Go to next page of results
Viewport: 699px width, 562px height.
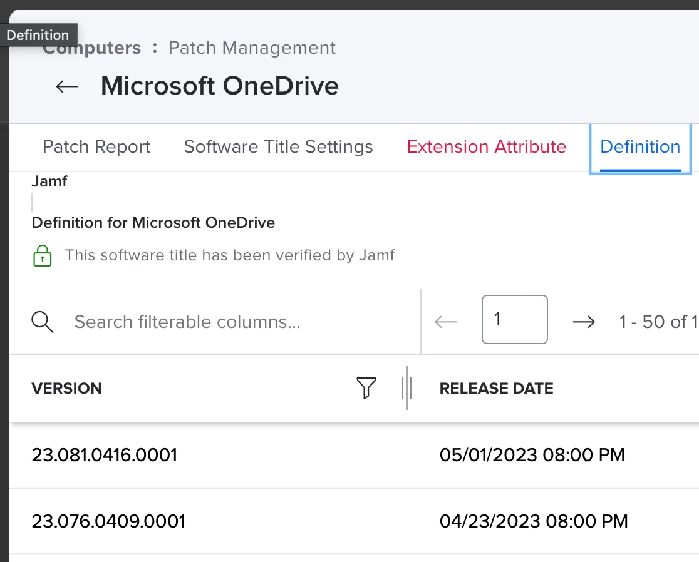pyautogui.click(x=584, y=322)
